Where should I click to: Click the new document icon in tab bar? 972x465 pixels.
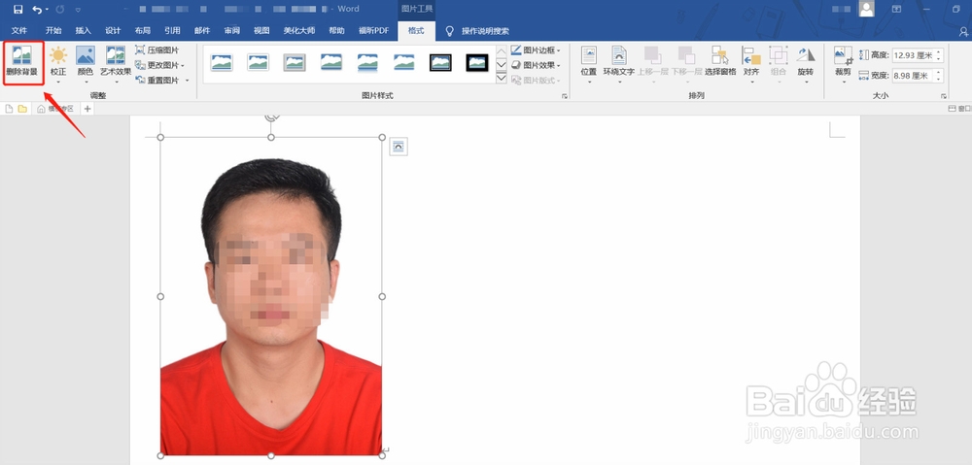10,109
